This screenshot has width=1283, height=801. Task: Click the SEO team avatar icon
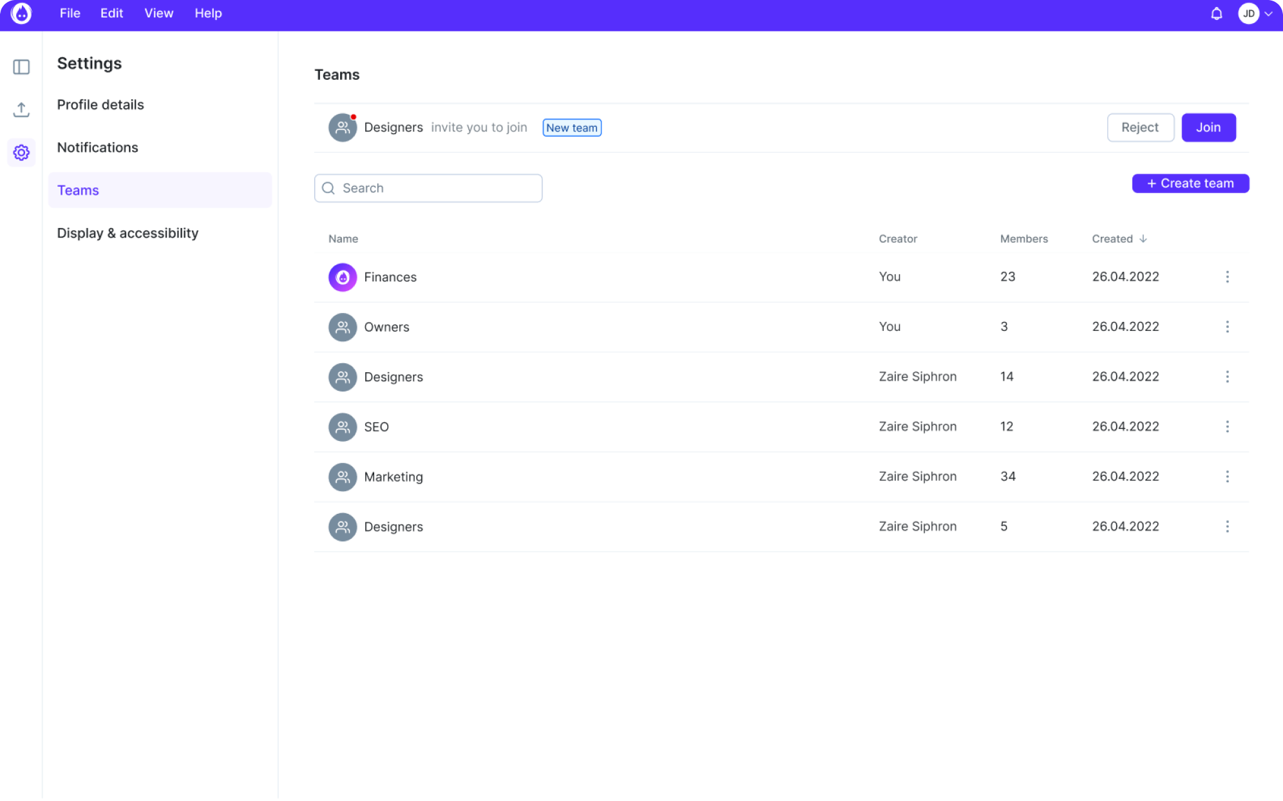pyautogui.click(x=343, y=427)
